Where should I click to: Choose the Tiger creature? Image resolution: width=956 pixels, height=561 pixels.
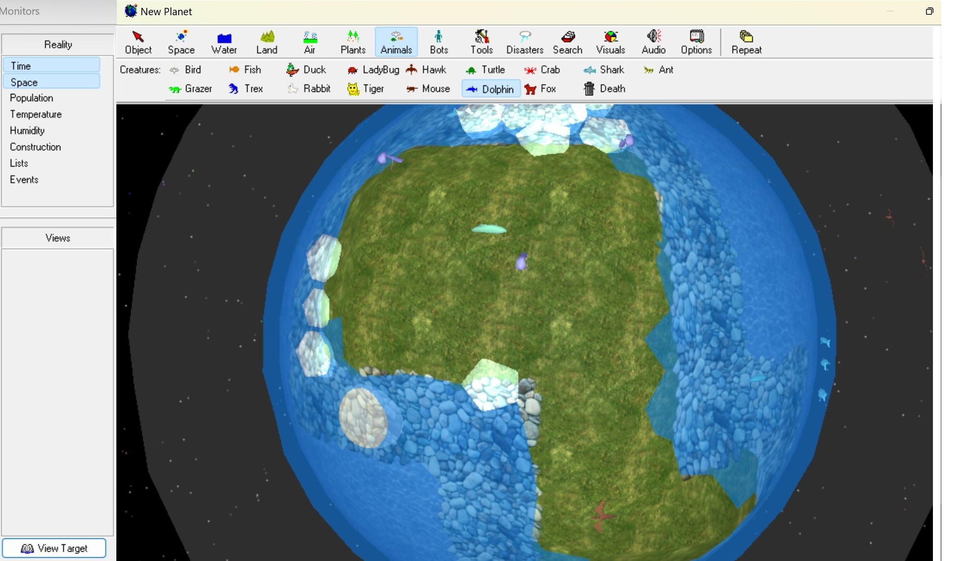pyautogui.click(x=365, y=89)
